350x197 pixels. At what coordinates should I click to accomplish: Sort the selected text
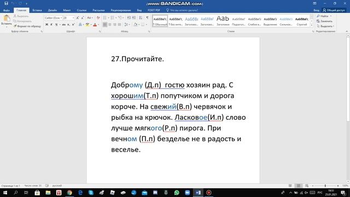[x=141, y=18]
